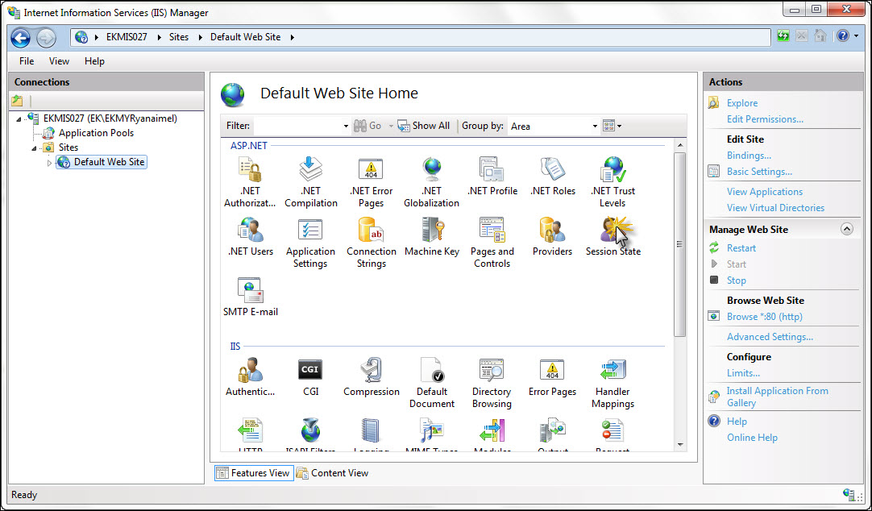Open Bindings link
The image size is (872, 511).
(x=749, y=155)
